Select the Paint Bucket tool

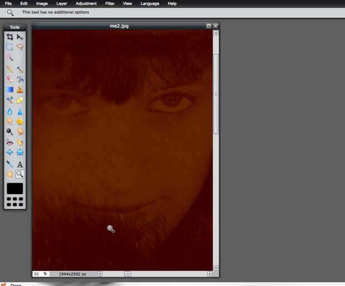point(20,79)
